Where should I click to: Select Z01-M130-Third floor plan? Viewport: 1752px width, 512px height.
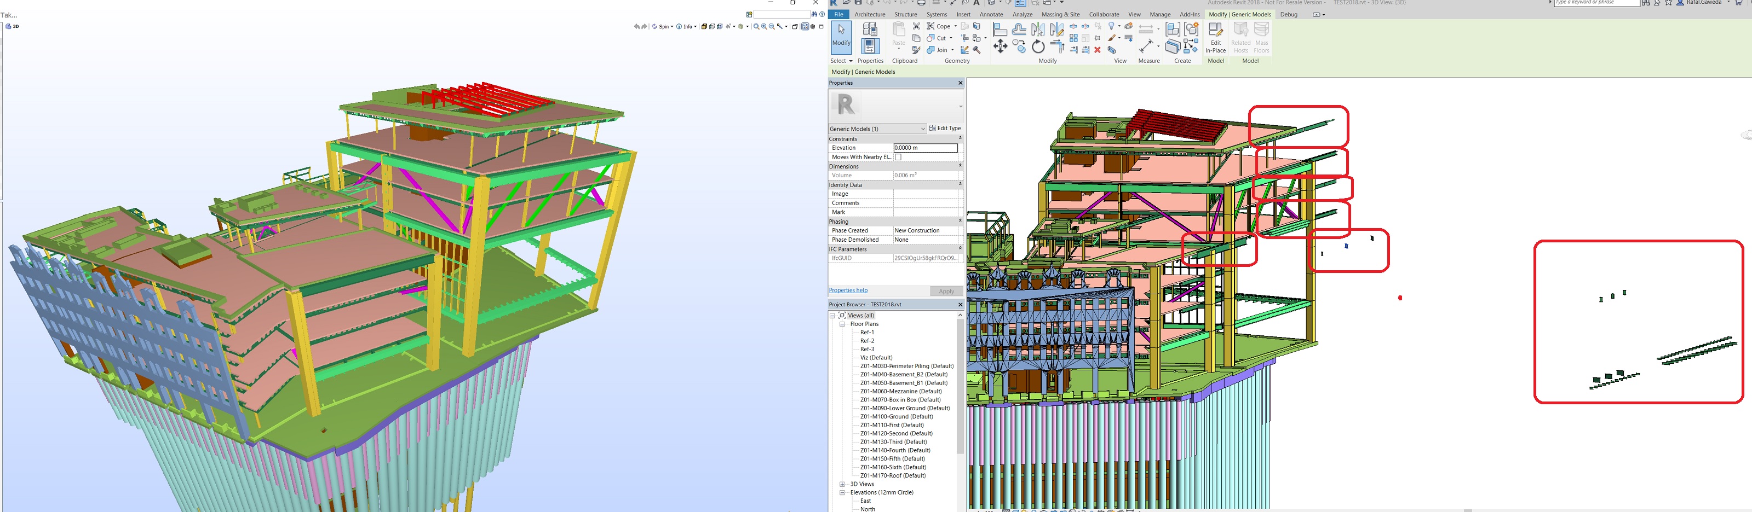[x=893, y=442]
